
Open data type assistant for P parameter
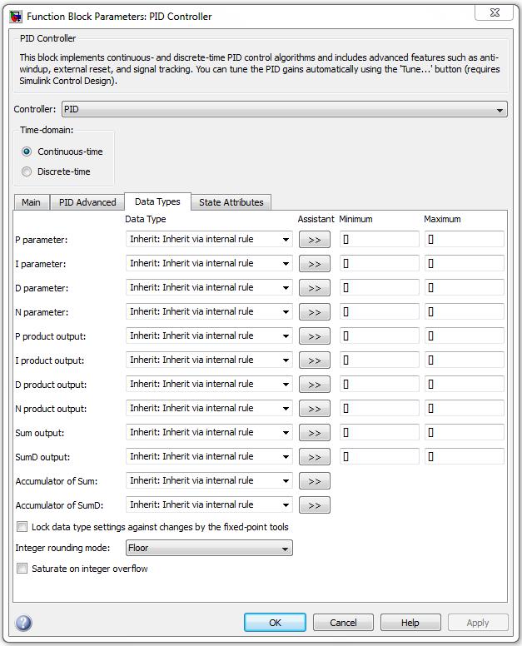click(x=315, y=240)
